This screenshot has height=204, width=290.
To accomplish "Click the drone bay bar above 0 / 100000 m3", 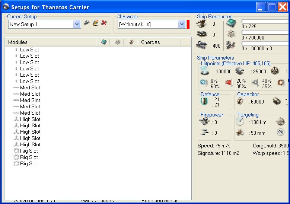I will pos(266,43).
